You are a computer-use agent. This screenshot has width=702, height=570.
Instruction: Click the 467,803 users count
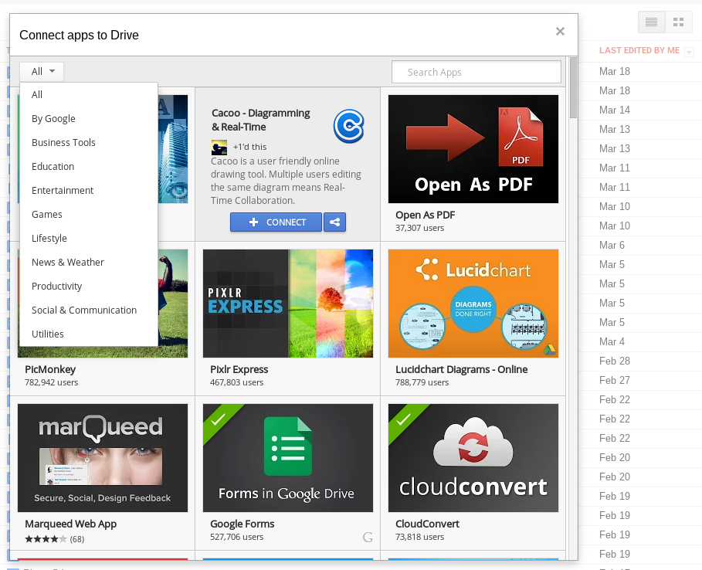(x=237, y=383)
